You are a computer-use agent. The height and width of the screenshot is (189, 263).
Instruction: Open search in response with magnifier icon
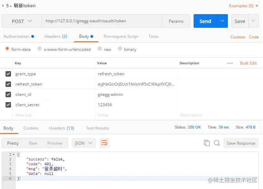point(217,143)
